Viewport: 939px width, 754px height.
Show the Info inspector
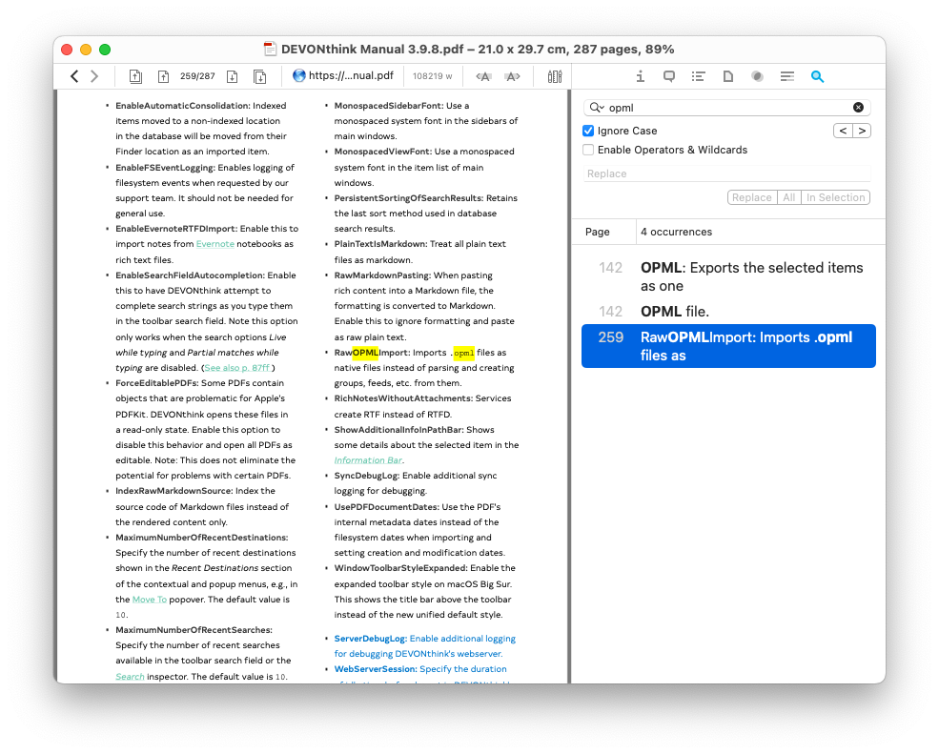tap(641, 76)
